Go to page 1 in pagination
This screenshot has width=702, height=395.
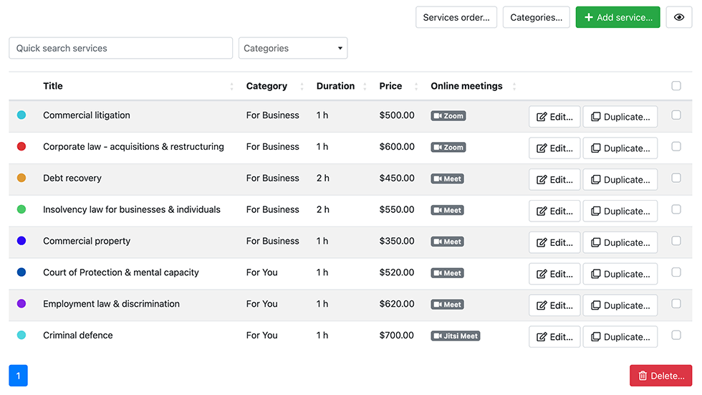click(19, 376)
